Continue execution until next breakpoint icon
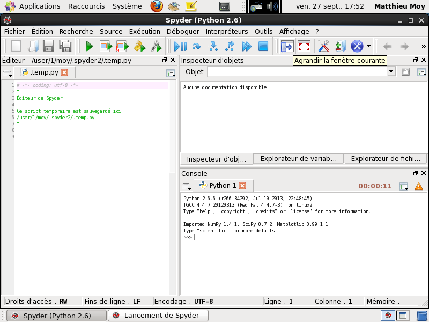 click(x=247, y=46)
